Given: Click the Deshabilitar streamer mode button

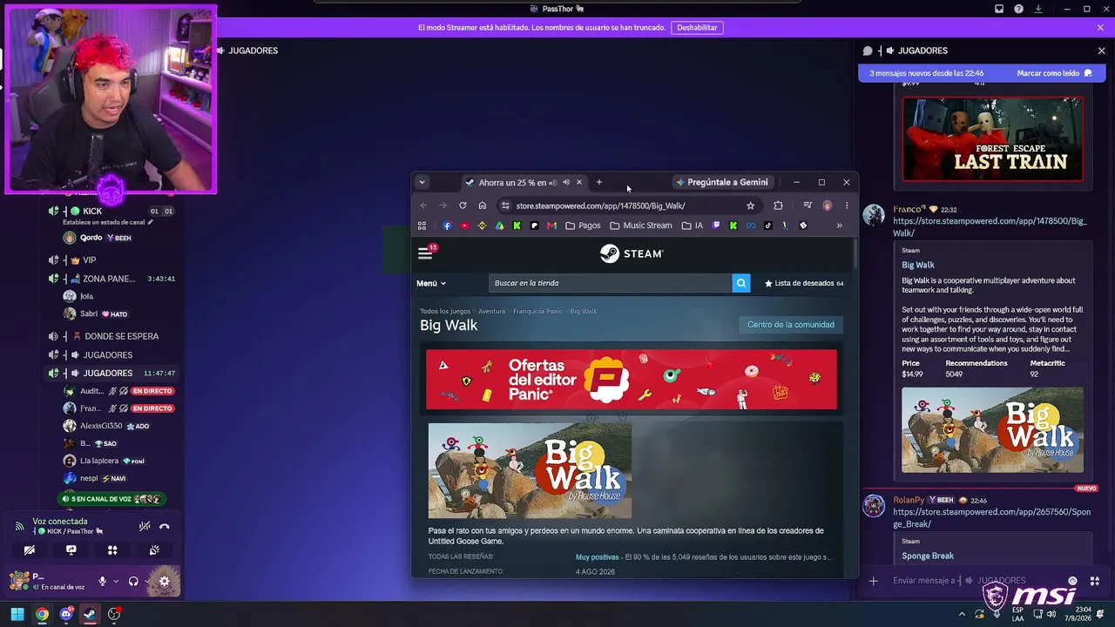Looking at the screenshot, I should pyautogui.click(x=697, y=28).
